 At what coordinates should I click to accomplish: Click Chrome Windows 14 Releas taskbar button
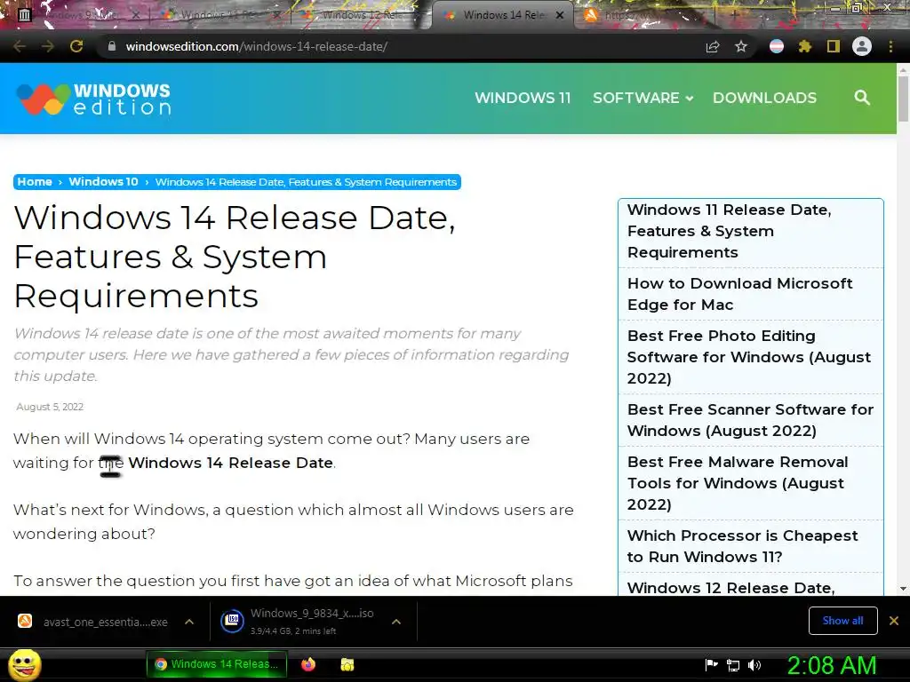pos(217,664)
